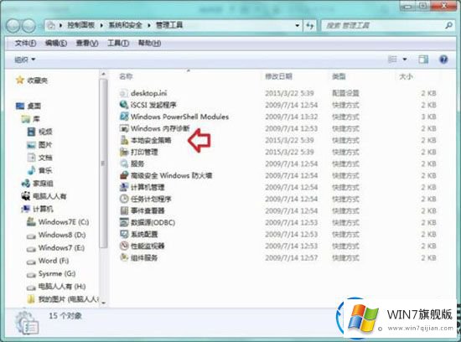This screenshot has width=461, height=342.
Task: Click the refresh address bar button
Action: coord(310,26)
